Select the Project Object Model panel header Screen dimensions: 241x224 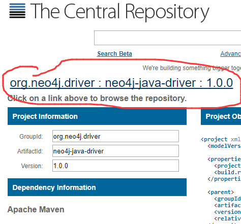point(221,116)
